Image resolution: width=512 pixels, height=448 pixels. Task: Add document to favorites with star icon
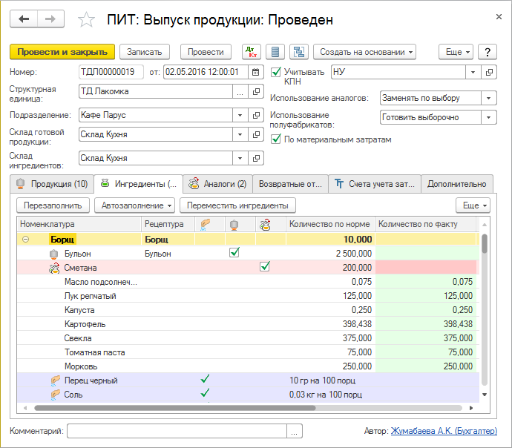(x=87, y=20)
